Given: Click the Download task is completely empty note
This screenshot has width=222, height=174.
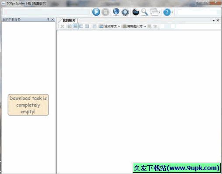Looking at the screenshot, I should (28, 105).
